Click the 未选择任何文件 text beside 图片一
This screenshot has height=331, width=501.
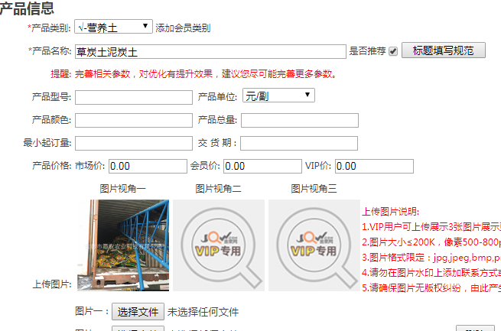click(x=203, y=312)
